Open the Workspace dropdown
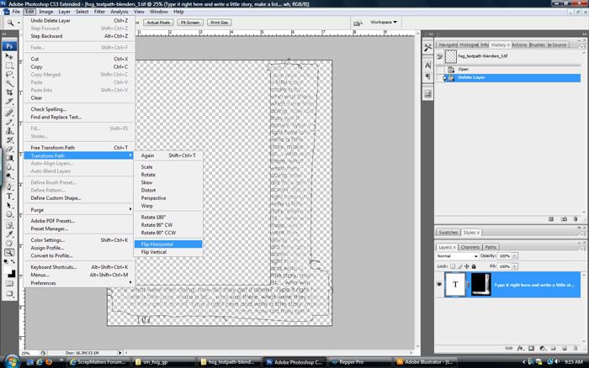This screenshot has width=589, height=368. [384, 22]
